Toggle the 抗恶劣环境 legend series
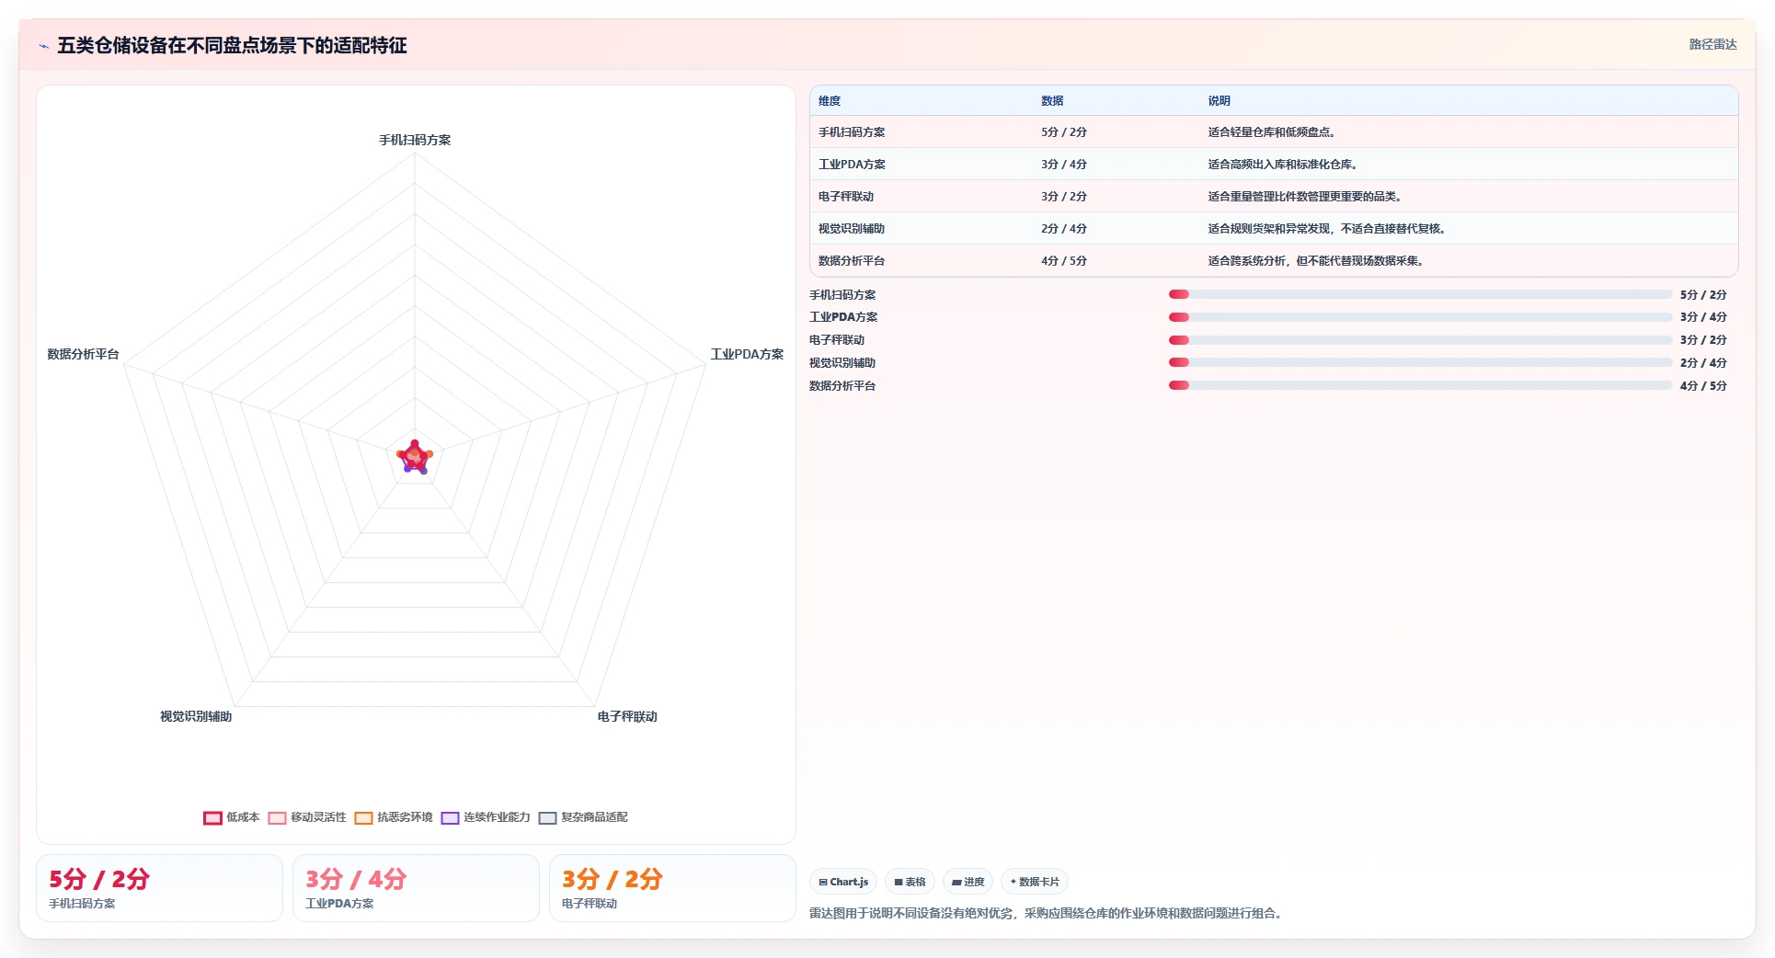 click(394, 817)
